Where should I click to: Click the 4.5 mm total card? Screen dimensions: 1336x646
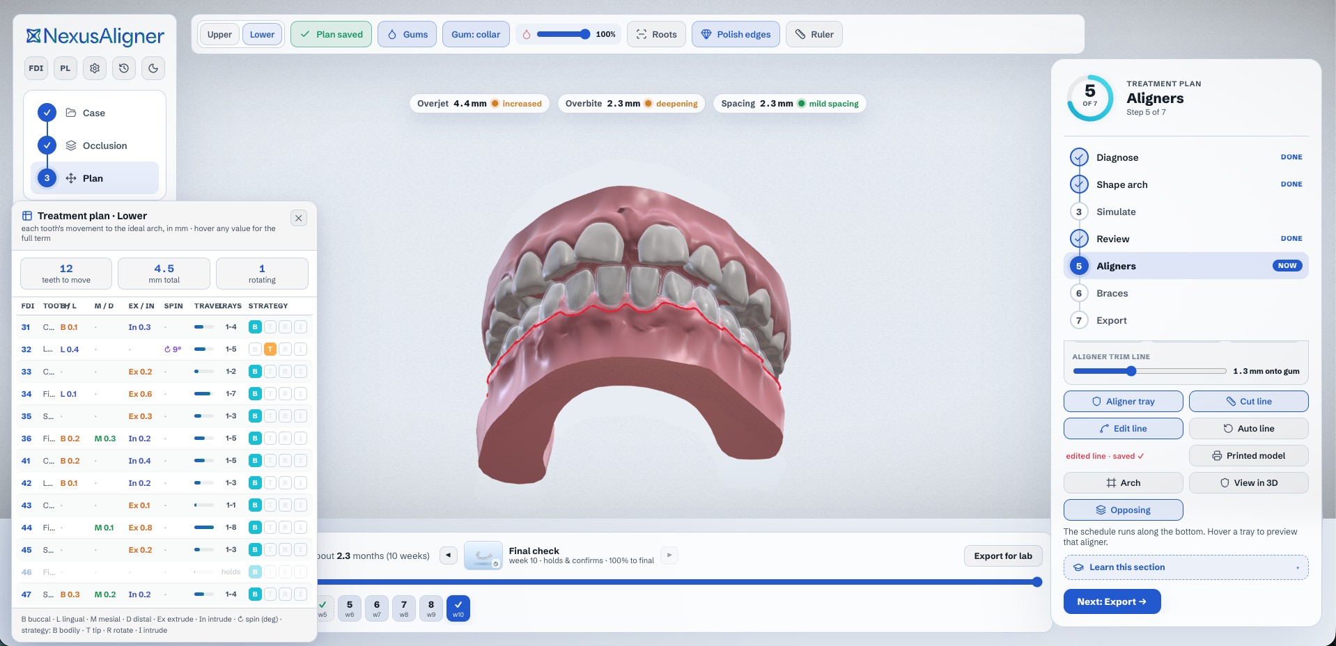coord(164,273)
